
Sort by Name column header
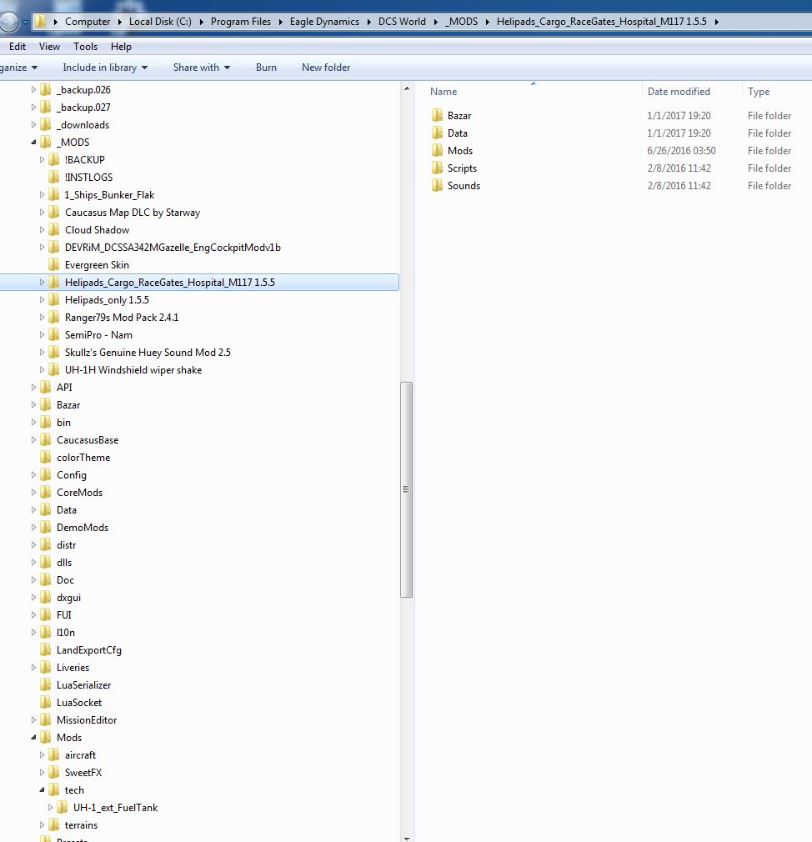444,92
